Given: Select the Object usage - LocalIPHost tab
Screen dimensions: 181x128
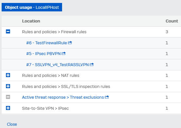Looking at the screenshot, I should tap(32, 7).
